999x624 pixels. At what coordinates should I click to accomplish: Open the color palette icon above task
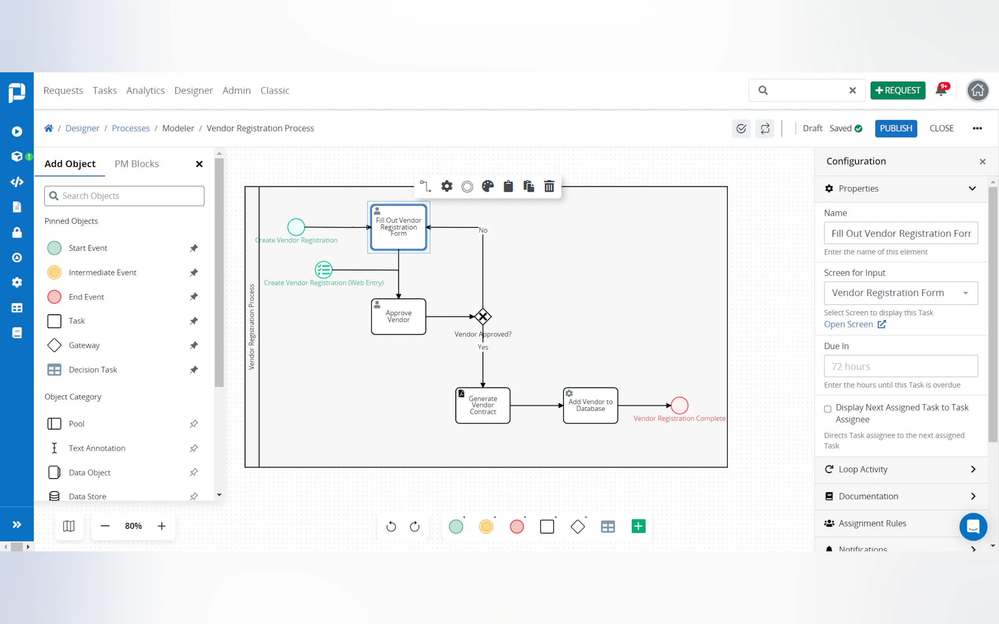(487, 187)
